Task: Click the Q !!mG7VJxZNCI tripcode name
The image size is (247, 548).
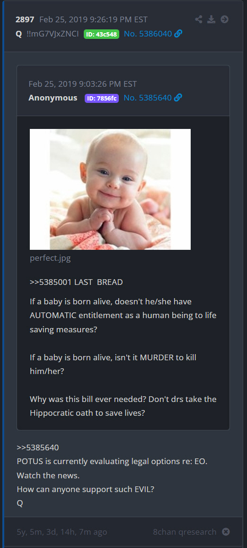Action: coord(47,34)
